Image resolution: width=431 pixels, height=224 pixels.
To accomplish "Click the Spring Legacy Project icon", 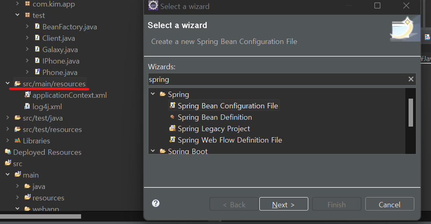I will point(172,128).
